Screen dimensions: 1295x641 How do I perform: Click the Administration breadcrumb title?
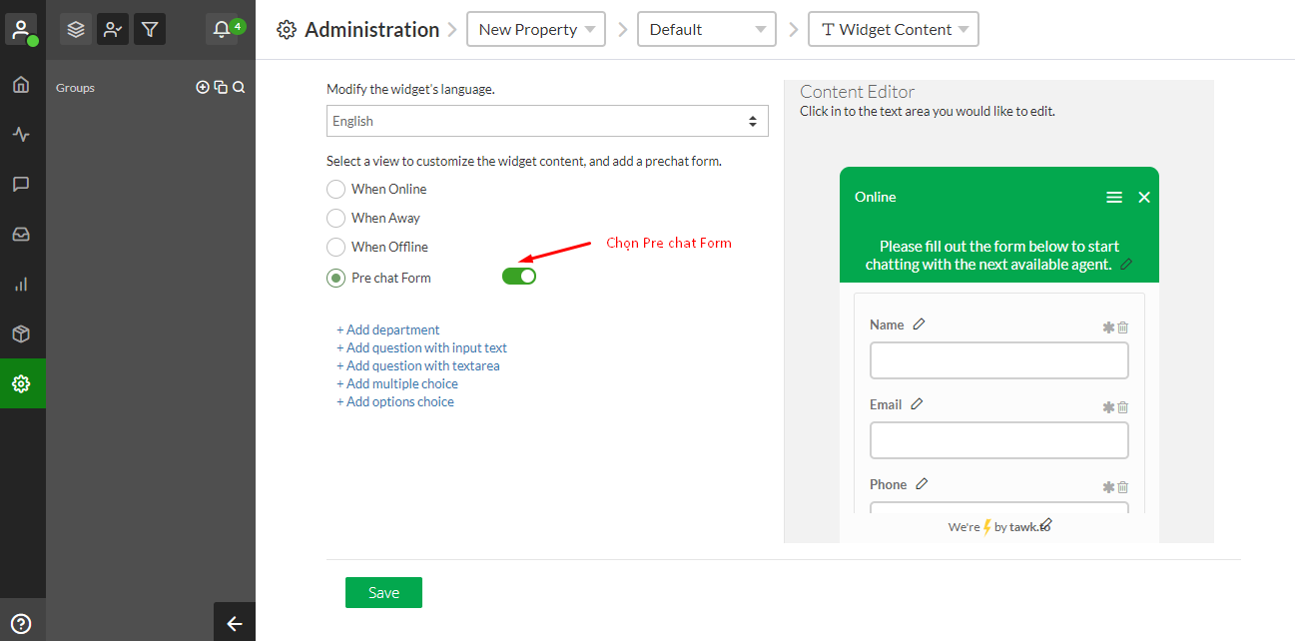tap(371, 30)
